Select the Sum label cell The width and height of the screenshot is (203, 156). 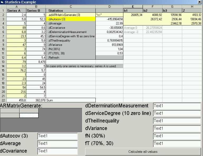[x=71, y=100]
